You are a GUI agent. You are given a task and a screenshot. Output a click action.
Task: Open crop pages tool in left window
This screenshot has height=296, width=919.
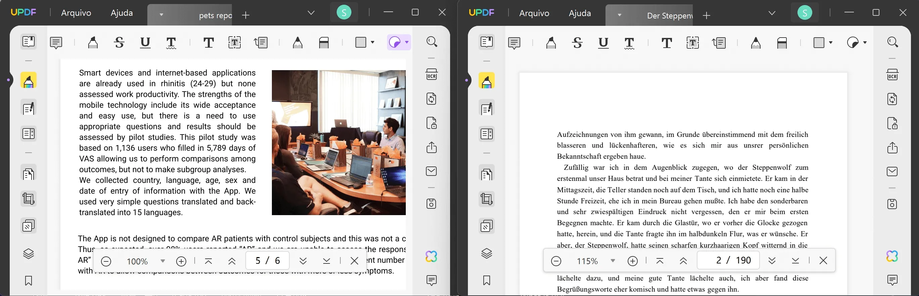[29, 199]
